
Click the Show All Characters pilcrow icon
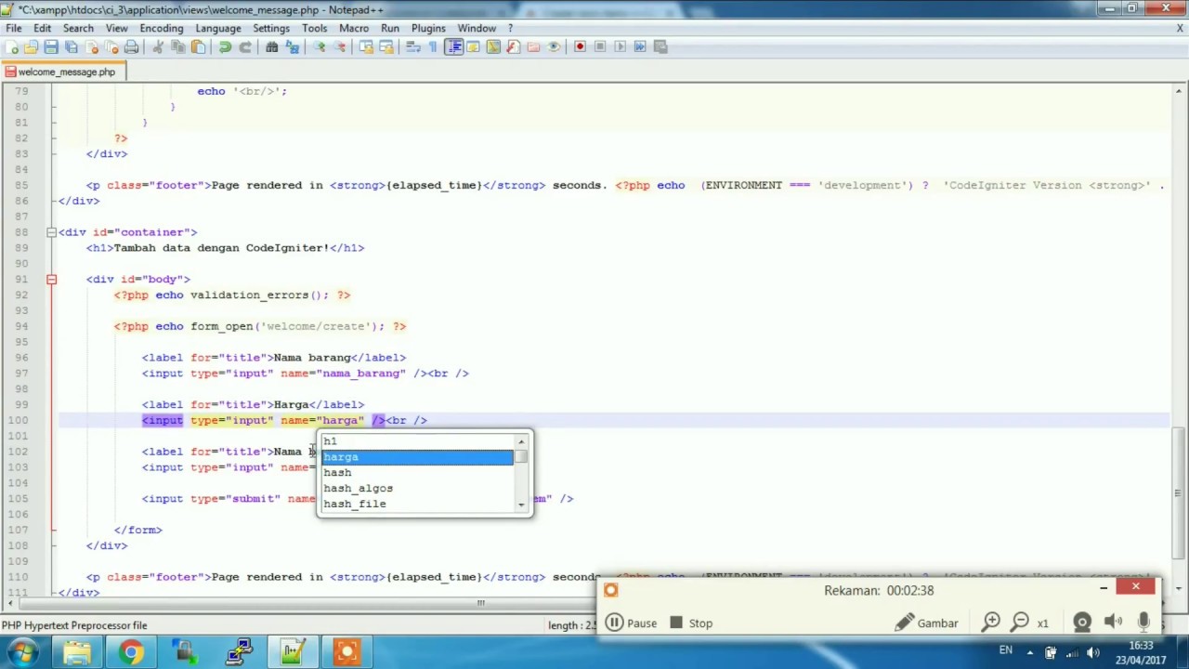(433, 47)
